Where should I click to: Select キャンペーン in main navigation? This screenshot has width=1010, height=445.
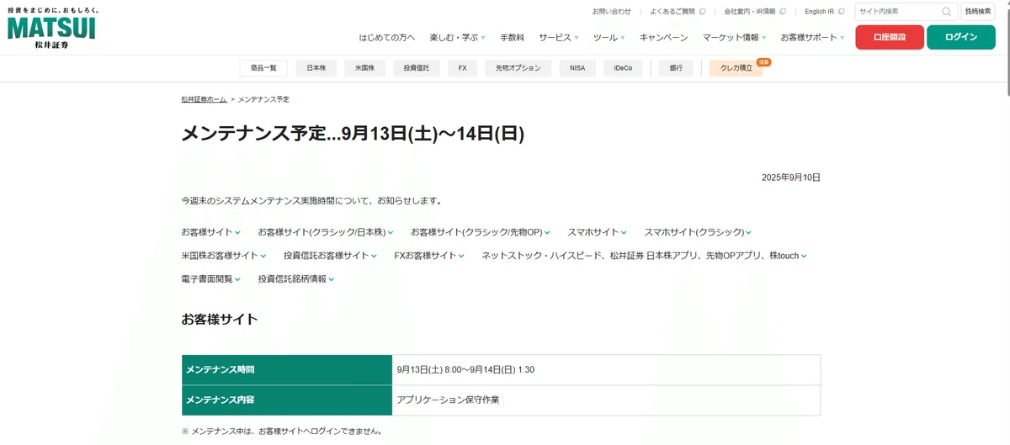pyautogui.click(x=663, y=38)
